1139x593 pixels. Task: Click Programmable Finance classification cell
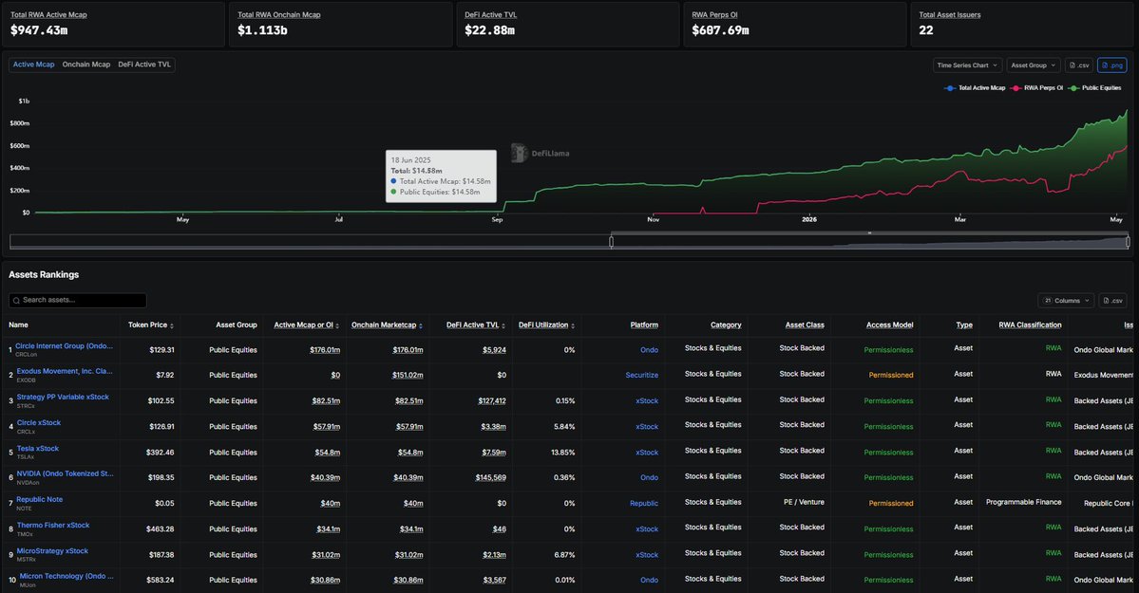coord(1023,502)
